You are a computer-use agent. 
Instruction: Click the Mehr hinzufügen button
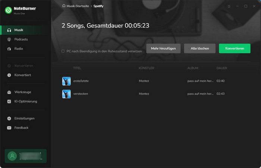(163, 49)
